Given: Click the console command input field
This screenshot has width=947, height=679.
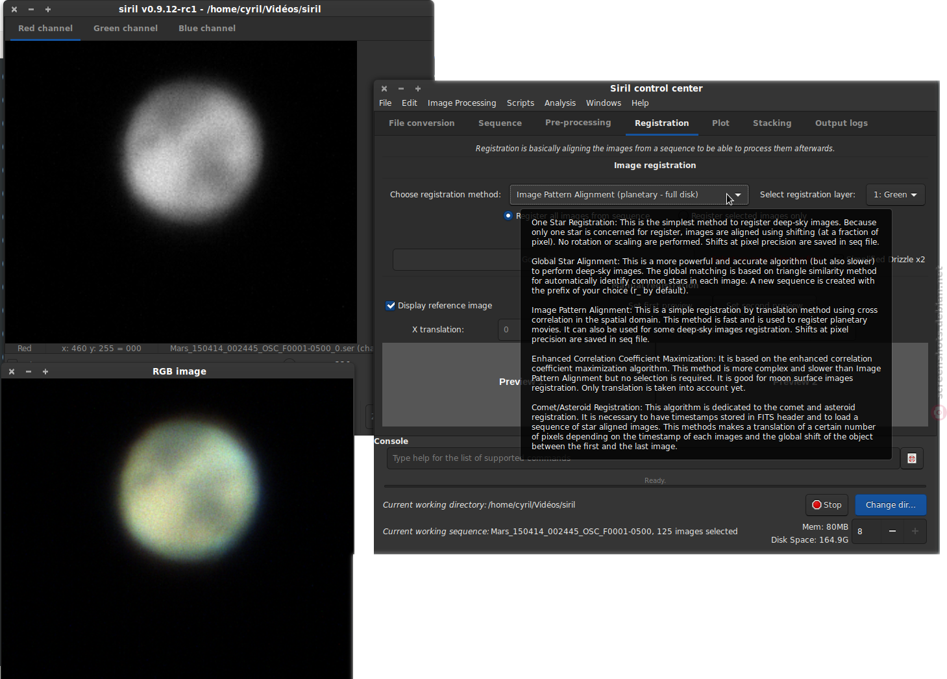Looking at the screenshot, I should [x=643, y=458].
